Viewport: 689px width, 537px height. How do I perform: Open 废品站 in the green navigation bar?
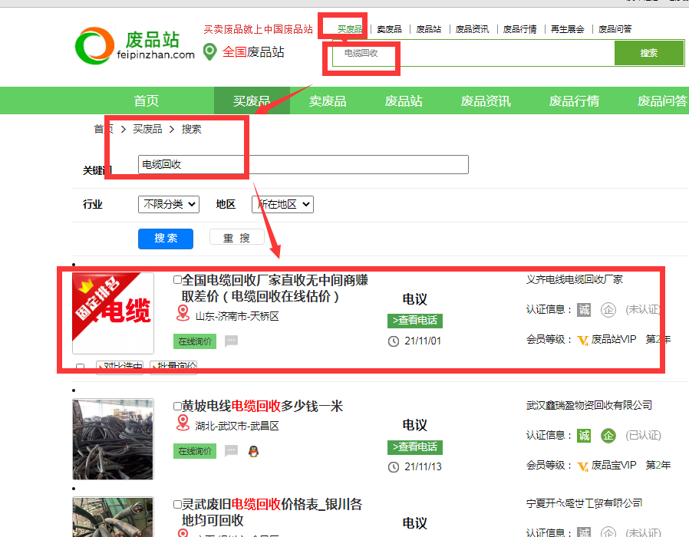(x=404, y=101)
